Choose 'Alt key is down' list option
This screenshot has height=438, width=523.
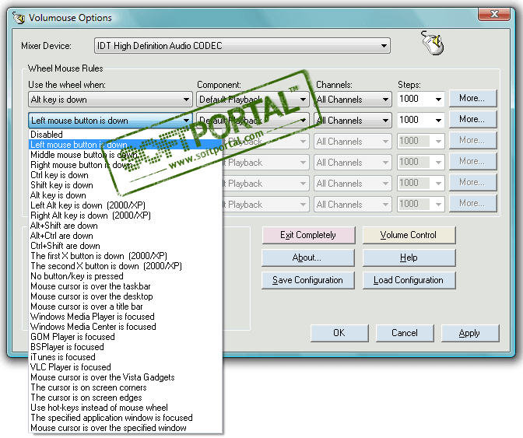pos(125,195)
